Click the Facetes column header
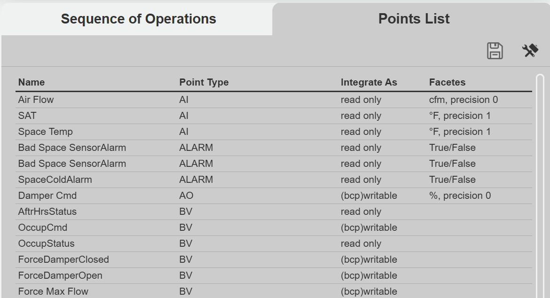This screenshot has width=550, height=298. click(447, 82)
